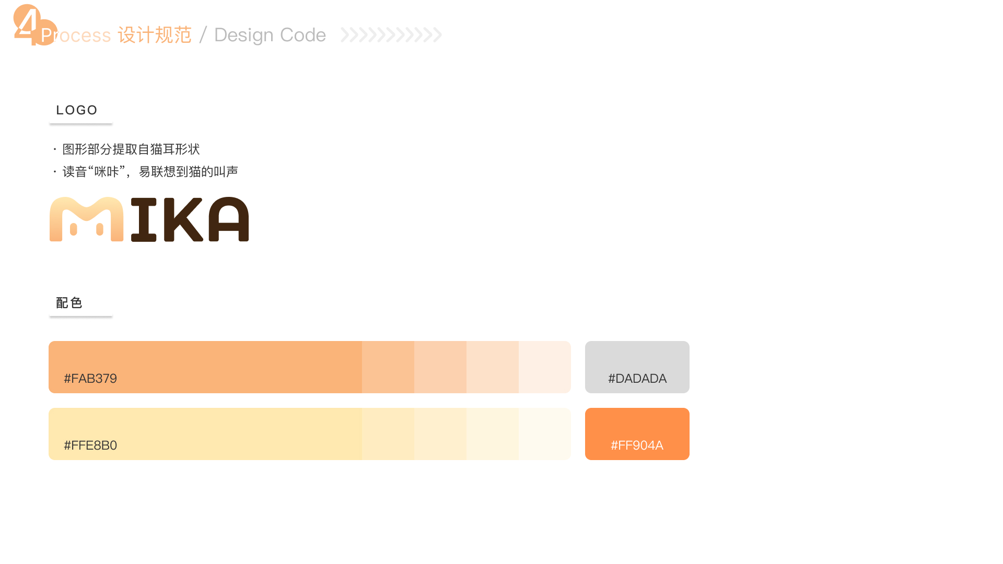Pick the #FAB379 orange color swatch
The image size is (1003, 564).
click(x=205, y=367)
